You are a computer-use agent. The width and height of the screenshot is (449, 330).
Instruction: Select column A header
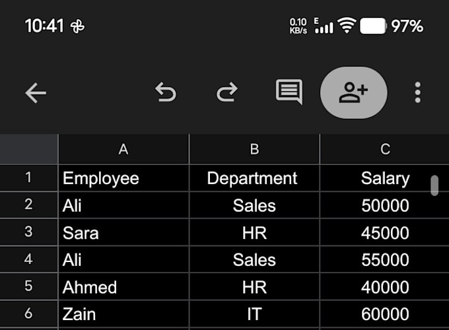point(123,149)
